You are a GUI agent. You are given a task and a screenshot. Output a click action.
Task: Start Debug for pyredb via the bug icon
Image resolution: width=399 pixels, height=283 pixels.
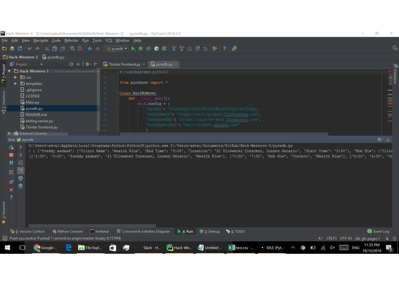pyautogui.click(x=141, y=49)
